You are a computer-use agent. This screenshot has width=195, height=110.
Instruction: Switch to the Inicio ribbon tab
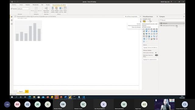[x=21, y=5]
